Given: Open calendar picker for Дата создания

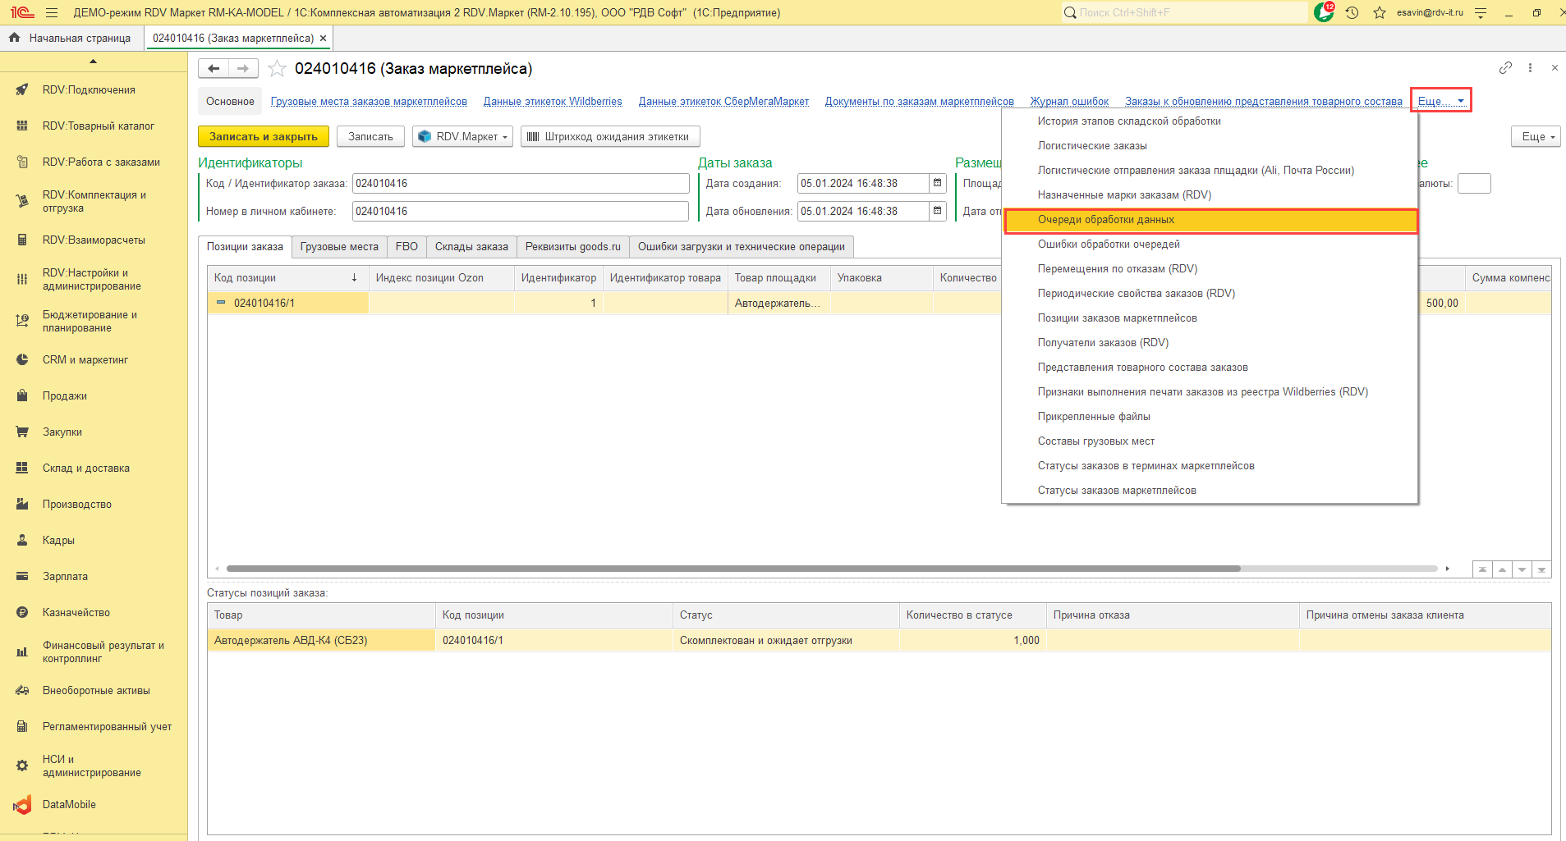Looking at the screenshot, I should [x=937, y=184].
